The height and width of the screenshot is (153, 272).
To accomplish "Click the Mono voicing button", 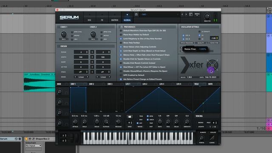I will (x=201, y=123).
